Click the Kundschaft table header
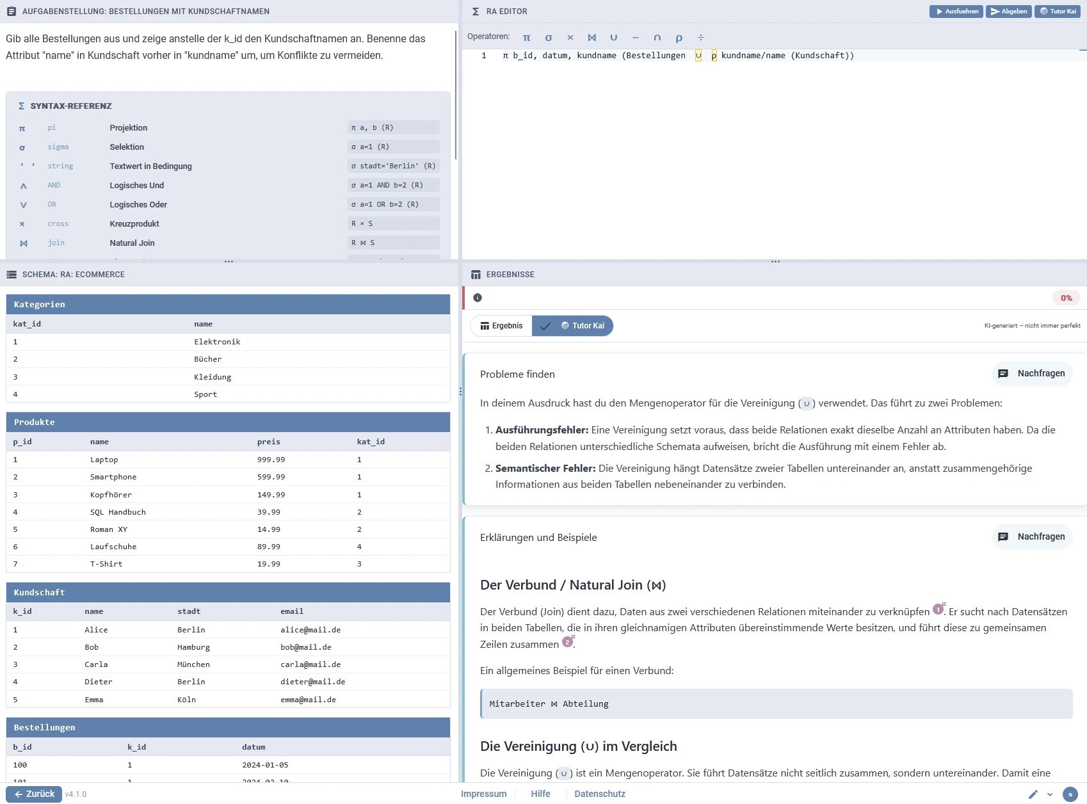The height and width of the screenshot is (804, 1087). coord(228,593)
